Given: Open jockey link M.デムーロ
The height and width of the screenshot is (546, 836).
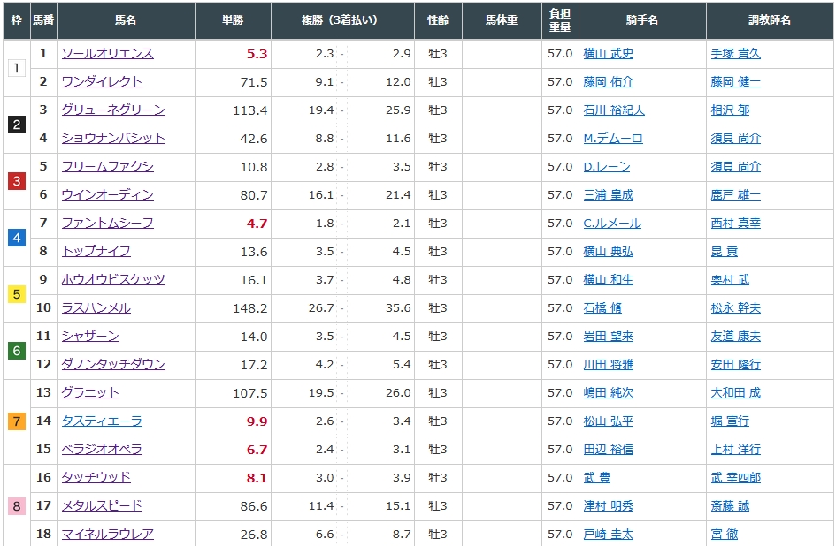Looking at the screenshot, I should tap(613, 139).
